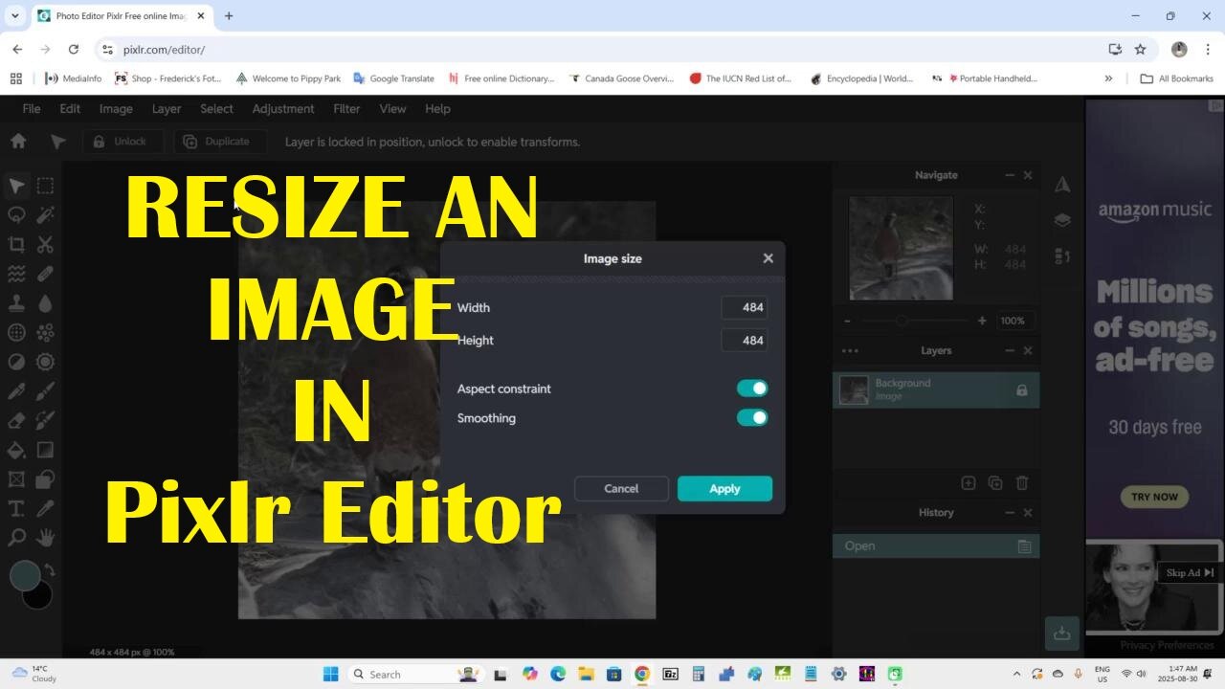Select the Liquify waves tool
This screenshot has width=1225, height=689.
pos(16,274)
